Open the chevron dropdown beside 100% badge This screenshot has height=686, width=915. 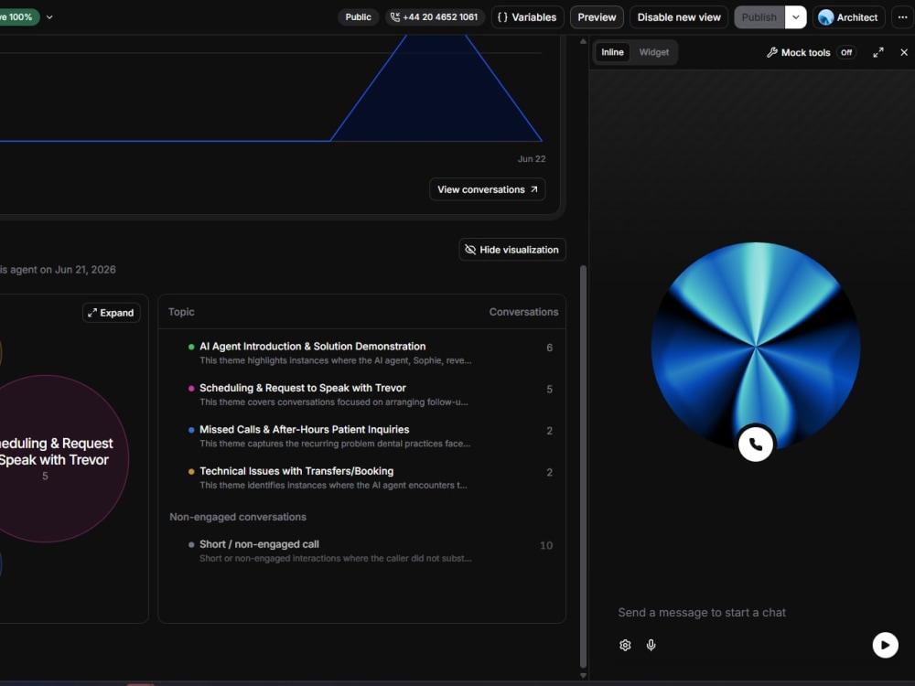pos(49,16)
